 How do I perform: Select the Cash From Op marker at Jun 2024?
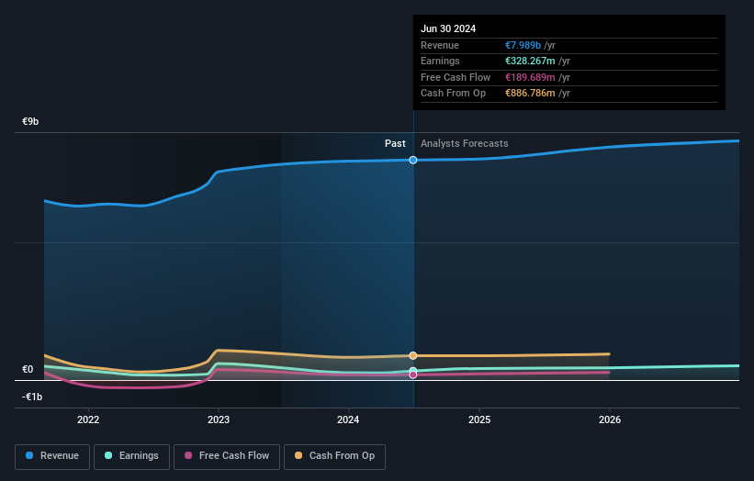click(x=413, y=355)
